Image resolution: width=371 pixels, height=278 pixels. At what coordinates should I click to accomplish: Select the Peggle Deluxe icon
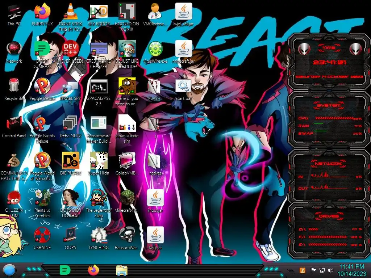(x=42, y=86)
